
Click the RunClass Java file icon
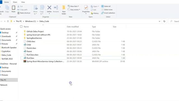click(x=25, y=58)
